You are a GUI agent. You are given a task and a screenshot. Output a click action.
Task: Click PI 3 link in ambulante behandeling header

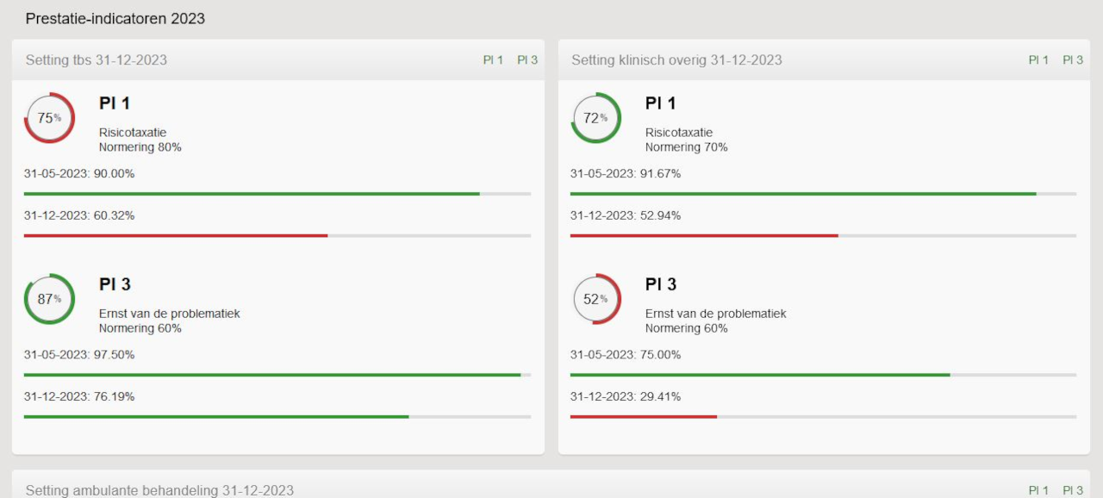1073,490
